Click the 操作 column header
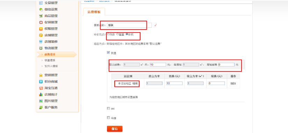Image resolution: width=288 pixels, height=133 pixels. [233, 76]
